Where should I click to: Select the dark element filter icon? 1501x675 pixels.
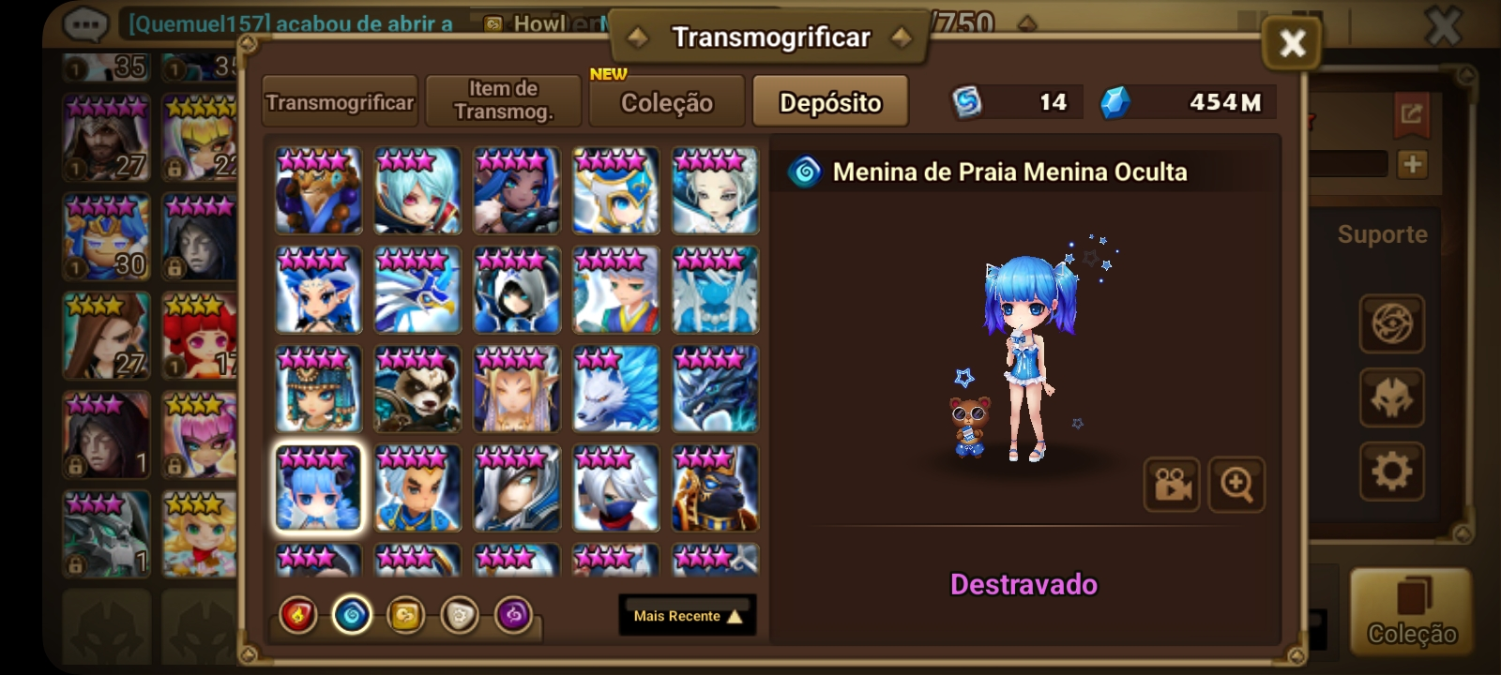click(x=513, y=616)
